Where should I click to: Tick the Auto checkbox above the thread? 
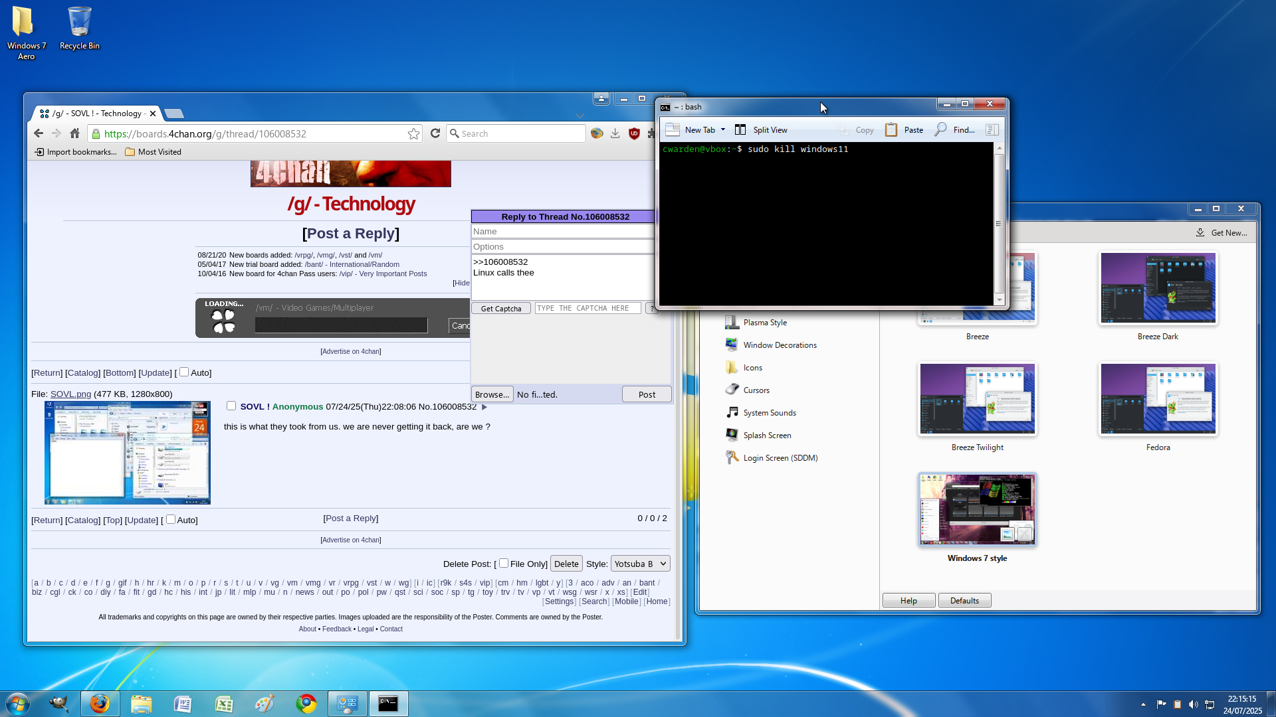pos(184,372)
